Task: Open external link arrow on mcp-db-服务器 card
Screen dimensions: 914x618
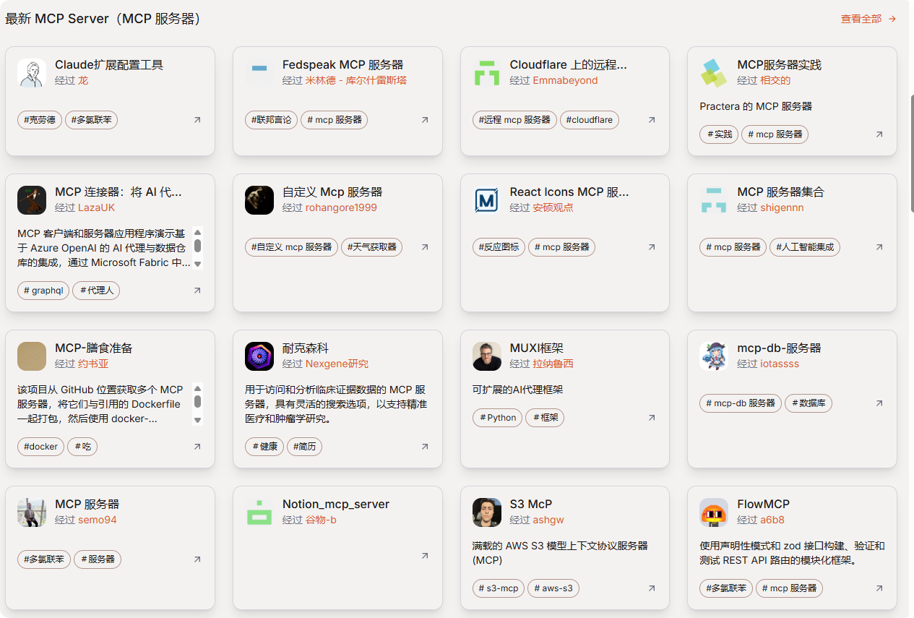Action: click(879, 403)
